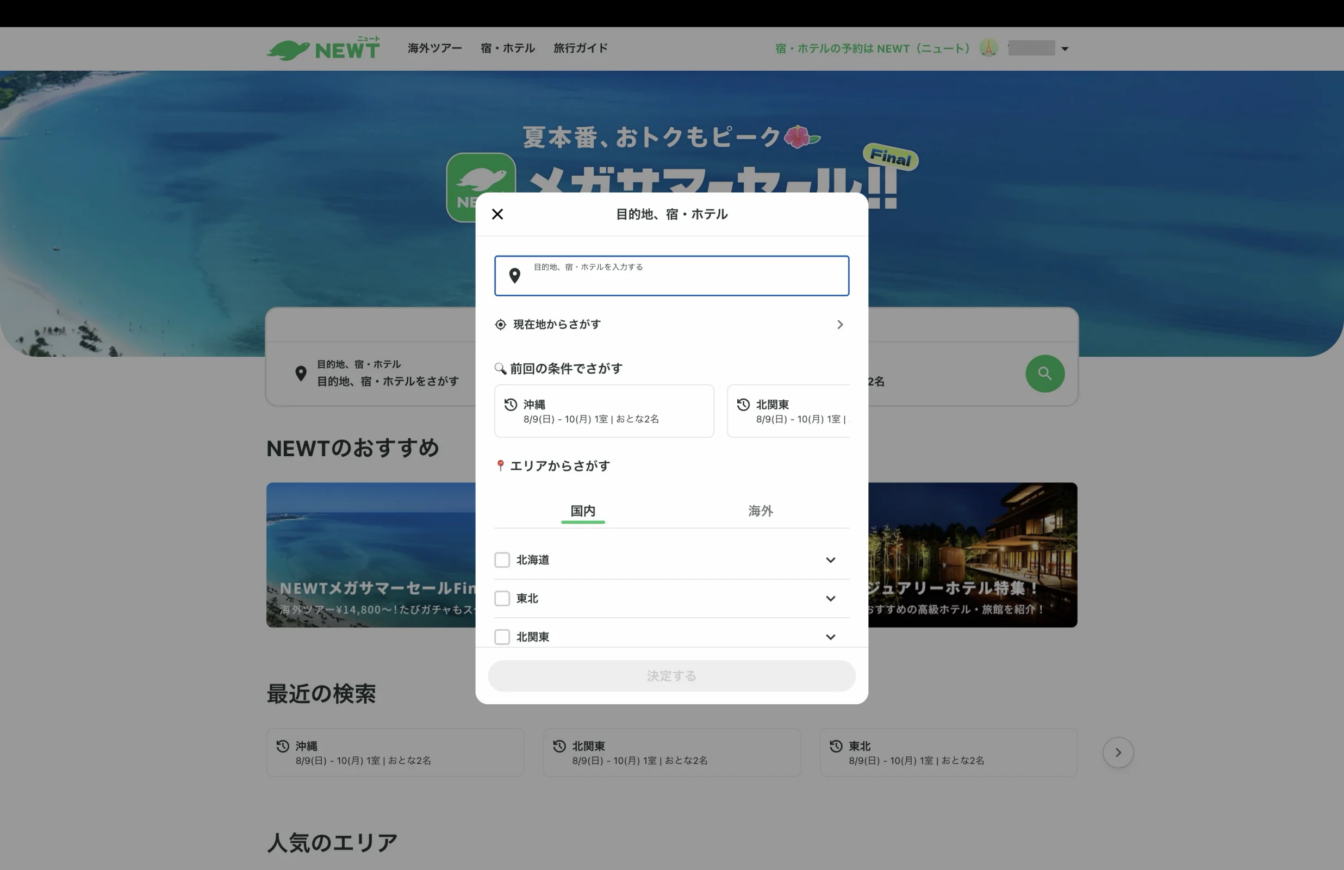This screenshot has width=1344, height=870.
Task: Select the 沖縄 recent search card below
Action: point(395,753)
